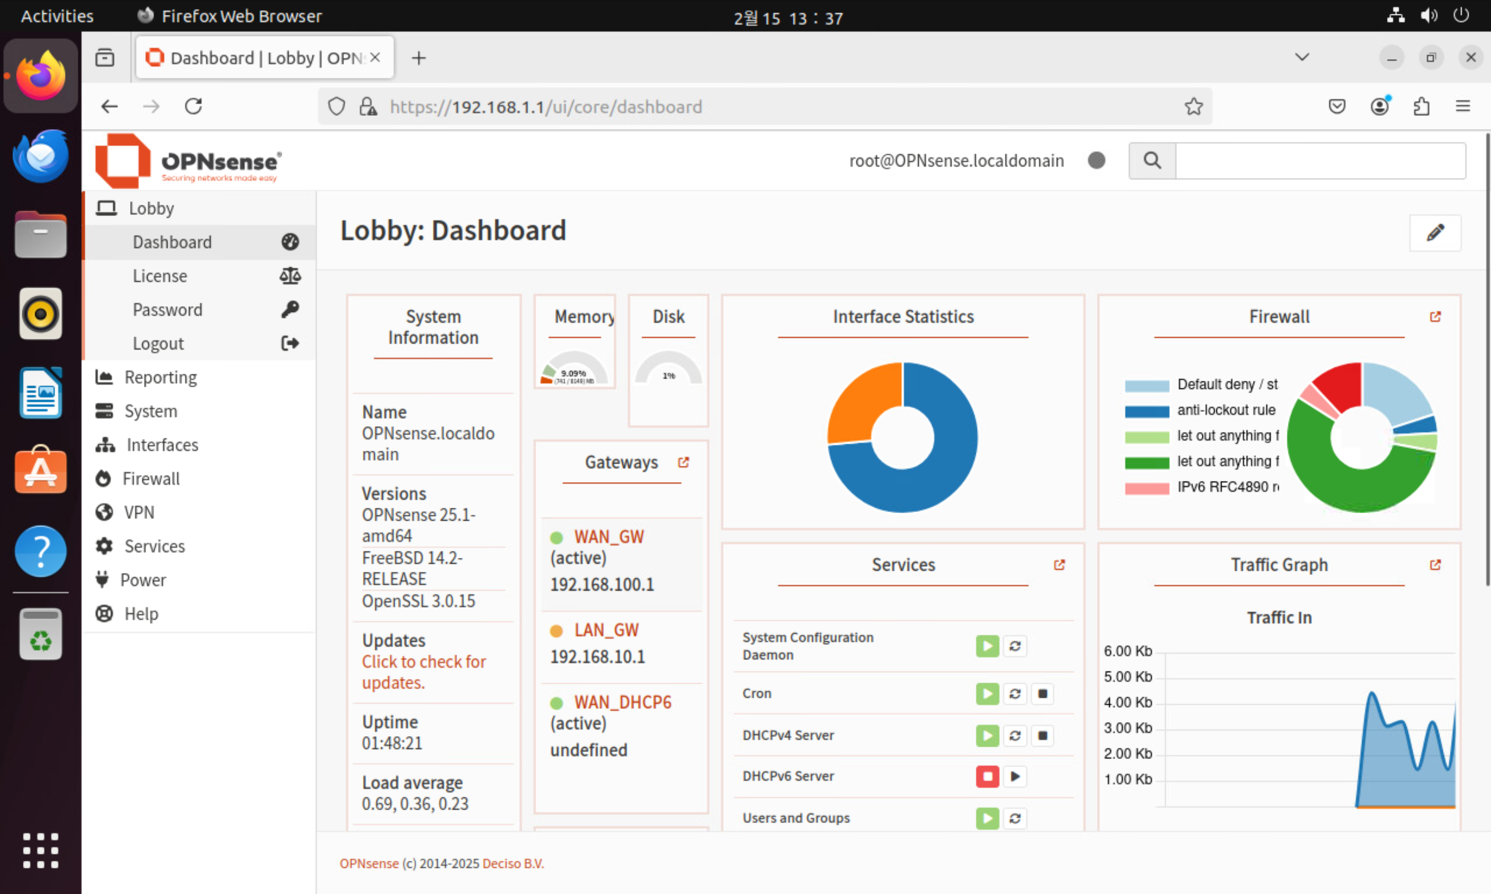
Task: Select the Password menu item
Action: click(x=167, y=310)
